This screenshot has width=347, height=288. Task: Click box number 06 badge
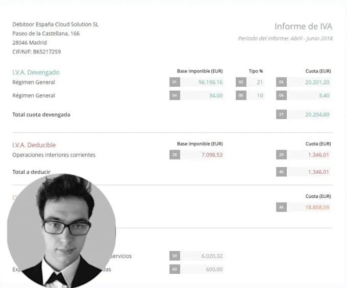tap(281, 95)
